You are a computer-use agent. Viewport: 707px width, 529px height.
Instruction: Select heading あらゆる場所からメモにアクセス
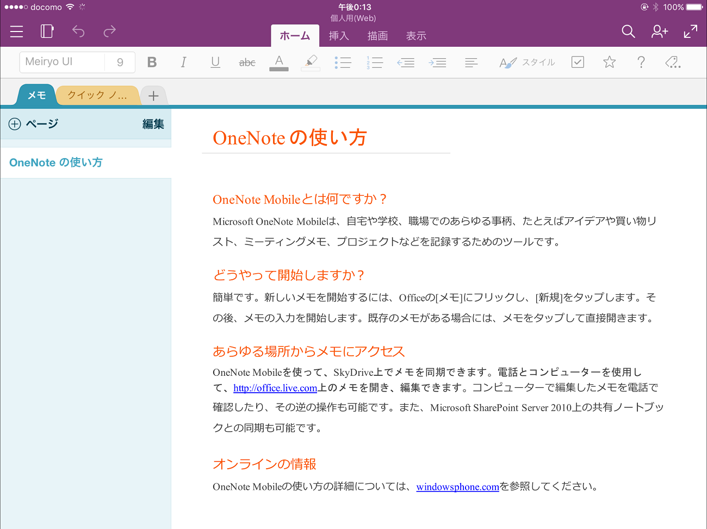click(x=309, y=351)
